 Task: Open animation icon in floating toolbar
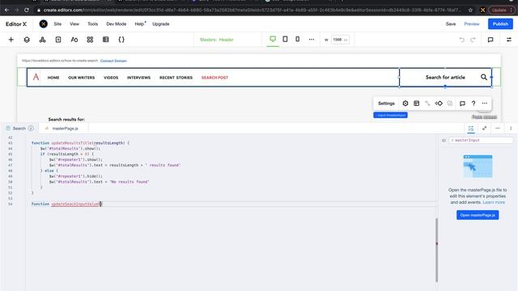coord(439,103)
